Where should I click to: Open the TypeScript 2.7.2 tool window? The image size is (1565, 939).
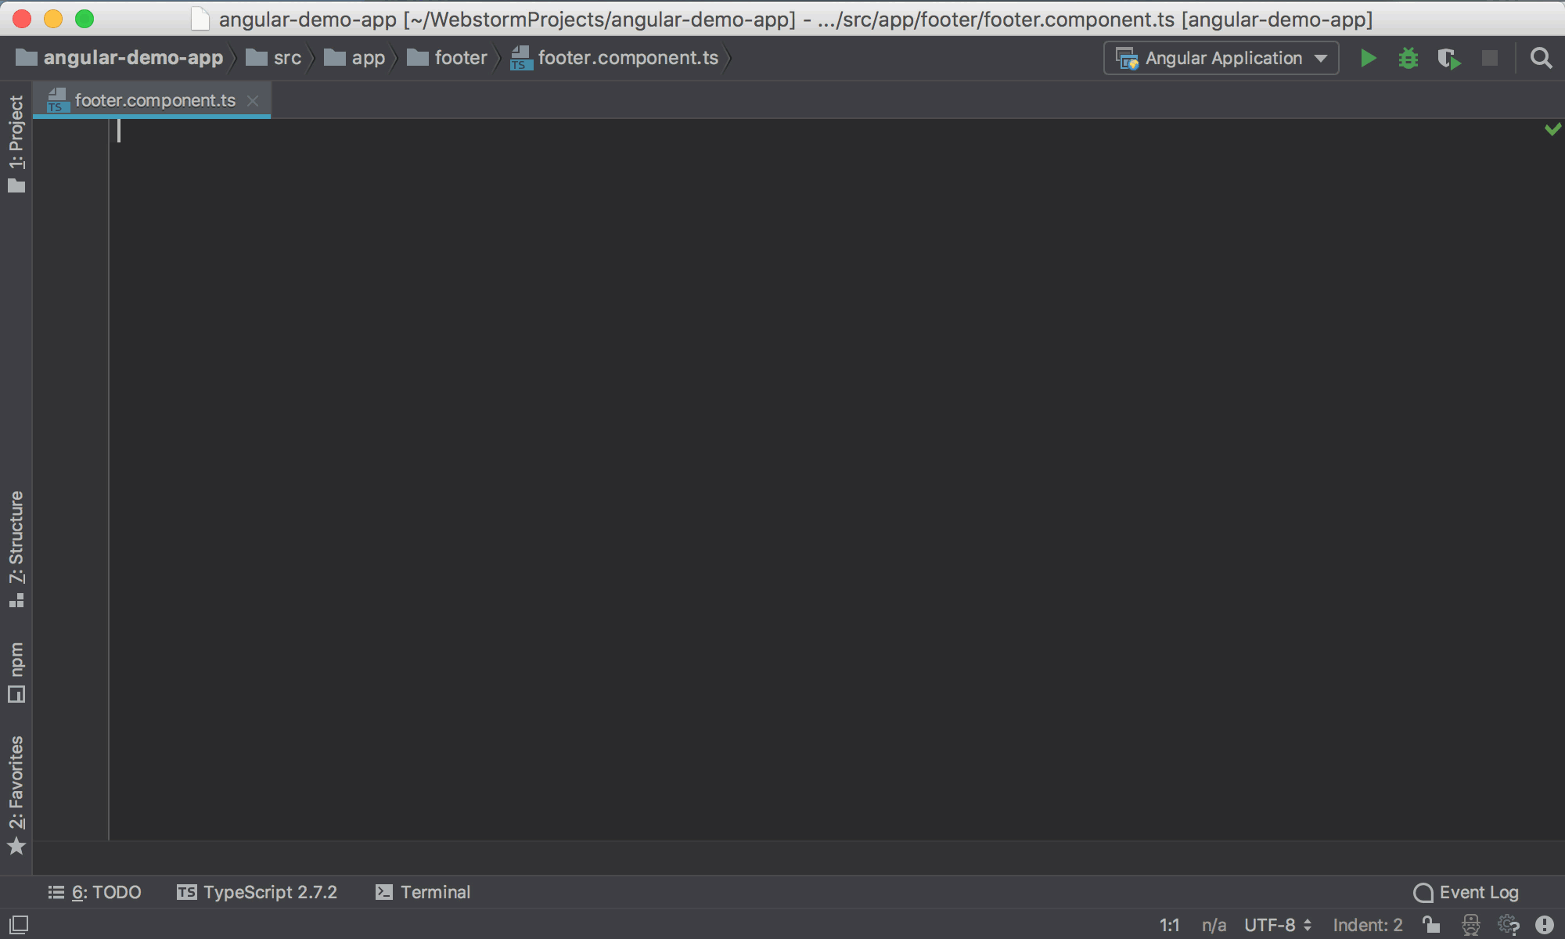point(257,892)
